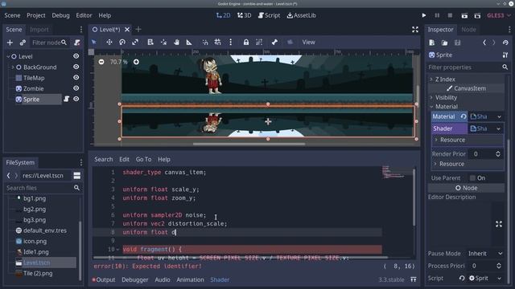Image resolution: width=515 pixels, height=289 pixels.
Task: Expand the Editor Description text box
Action: [x=499, y=224]
